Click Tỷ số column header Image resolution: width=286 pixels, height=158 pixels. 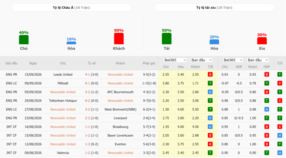(x=92, y=63)
